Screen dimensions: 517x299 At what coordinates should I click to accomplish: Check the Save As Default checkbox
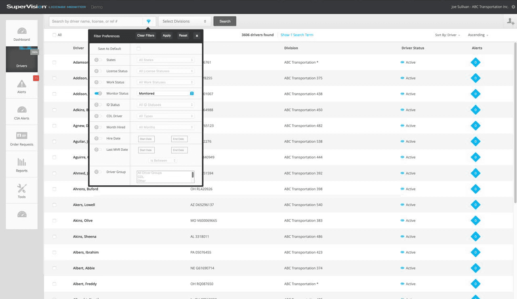[139, 49]
